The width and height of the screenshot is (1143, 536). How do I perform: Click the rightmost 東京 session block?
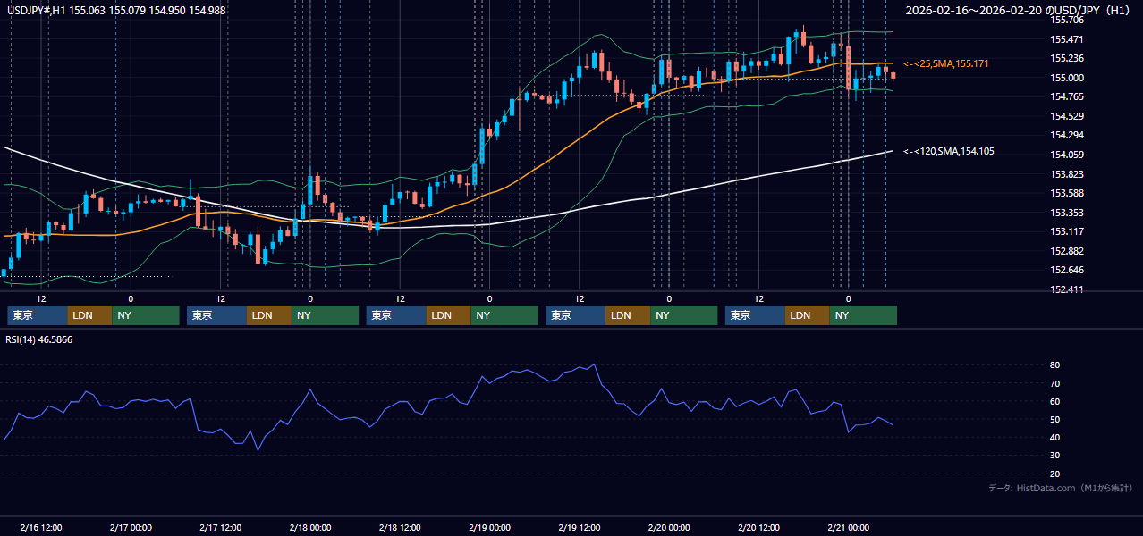[755, 315]
